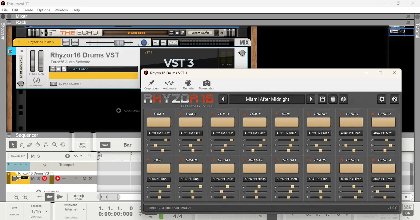Open Rhyzor16 settings gear
Image resolution: width=420 pixels, height=220 pixels.
(382, 99)
